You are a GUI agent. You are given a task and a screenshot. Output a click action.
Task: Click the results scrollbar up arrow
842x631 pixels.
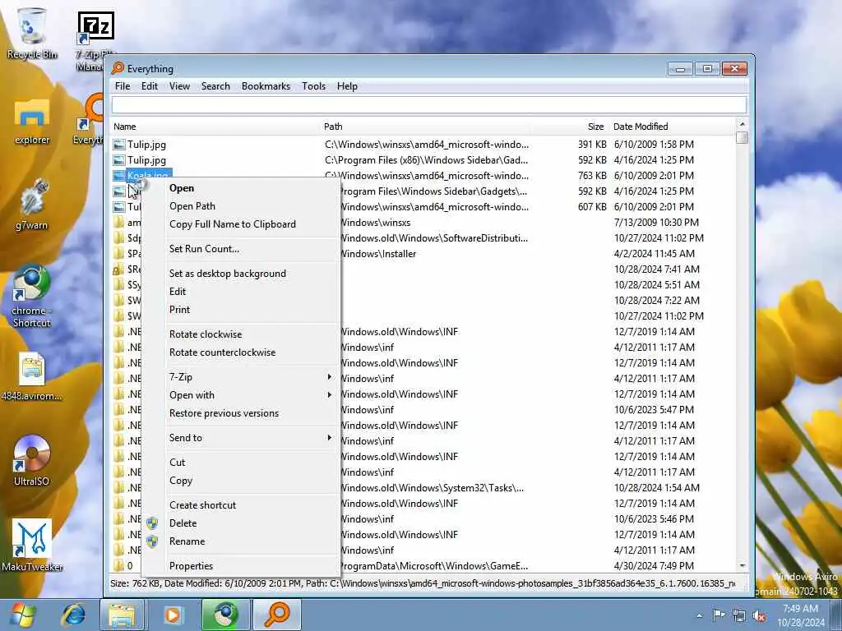[x=743, y=125]
